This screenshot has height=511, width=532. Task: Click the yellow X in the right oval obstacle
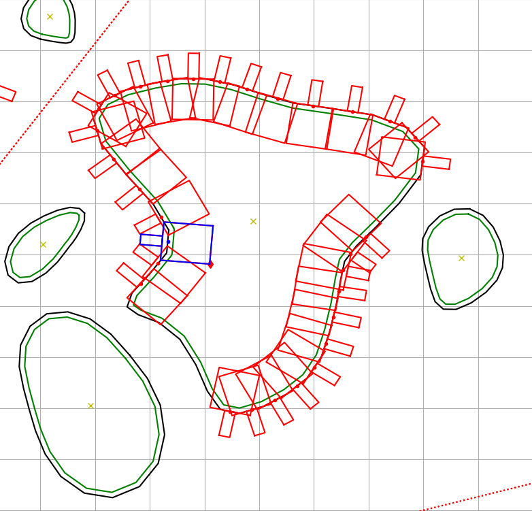point(461,258)
